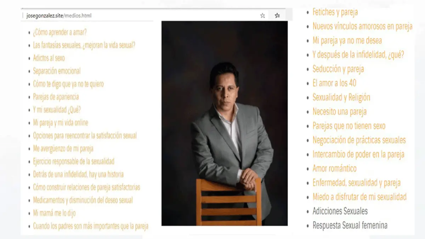
Task: Select the 'Amor romántico' link
Action: (334, 169)
